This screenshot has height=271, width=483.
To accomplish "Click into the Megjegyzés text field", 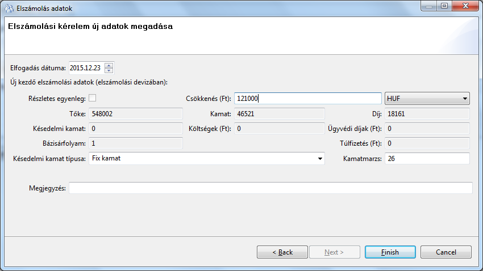I will [x=270, y=188].
